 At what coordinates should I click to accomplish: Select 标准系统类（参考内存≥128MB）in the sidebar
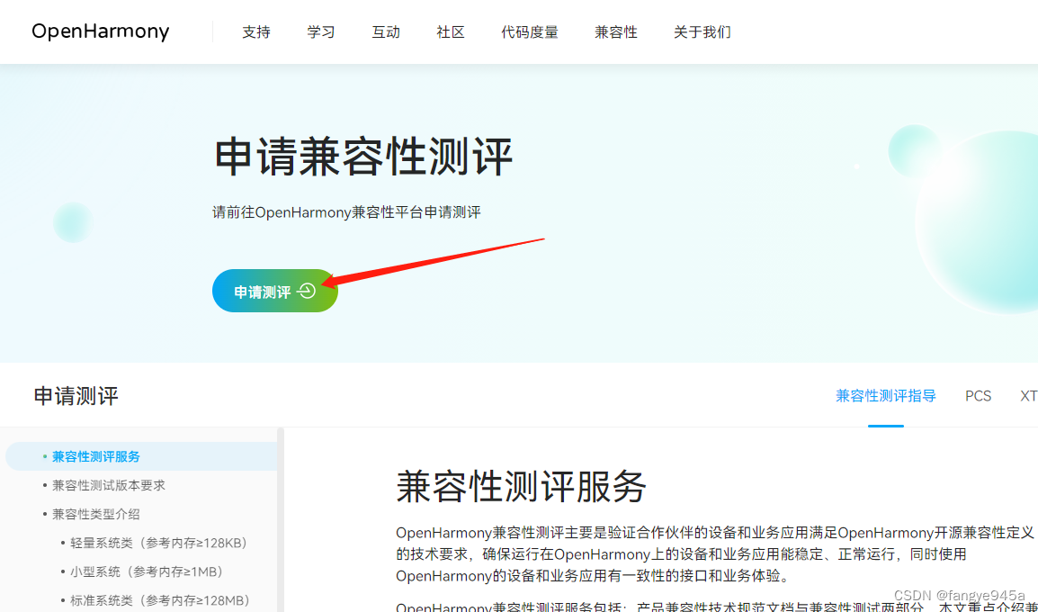pos(158,600)
